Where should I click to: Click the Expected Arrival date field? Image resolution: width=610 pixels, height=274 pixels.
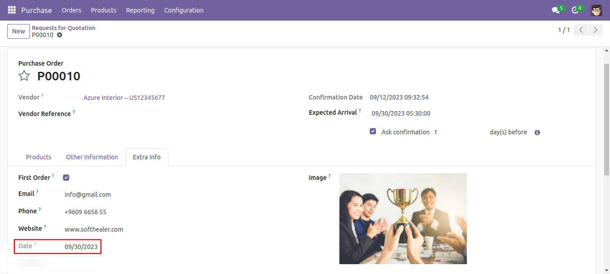pyautogui.click(x=401, y=113)
